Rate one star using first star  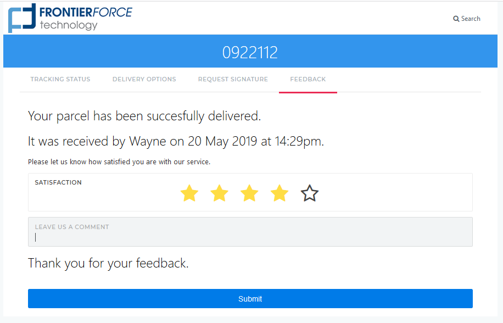click(x=189, y=193)
